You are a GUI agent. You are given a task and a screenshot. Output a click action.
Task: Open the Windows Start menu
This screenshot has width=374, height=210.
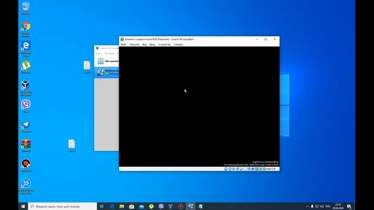point(23,206)
